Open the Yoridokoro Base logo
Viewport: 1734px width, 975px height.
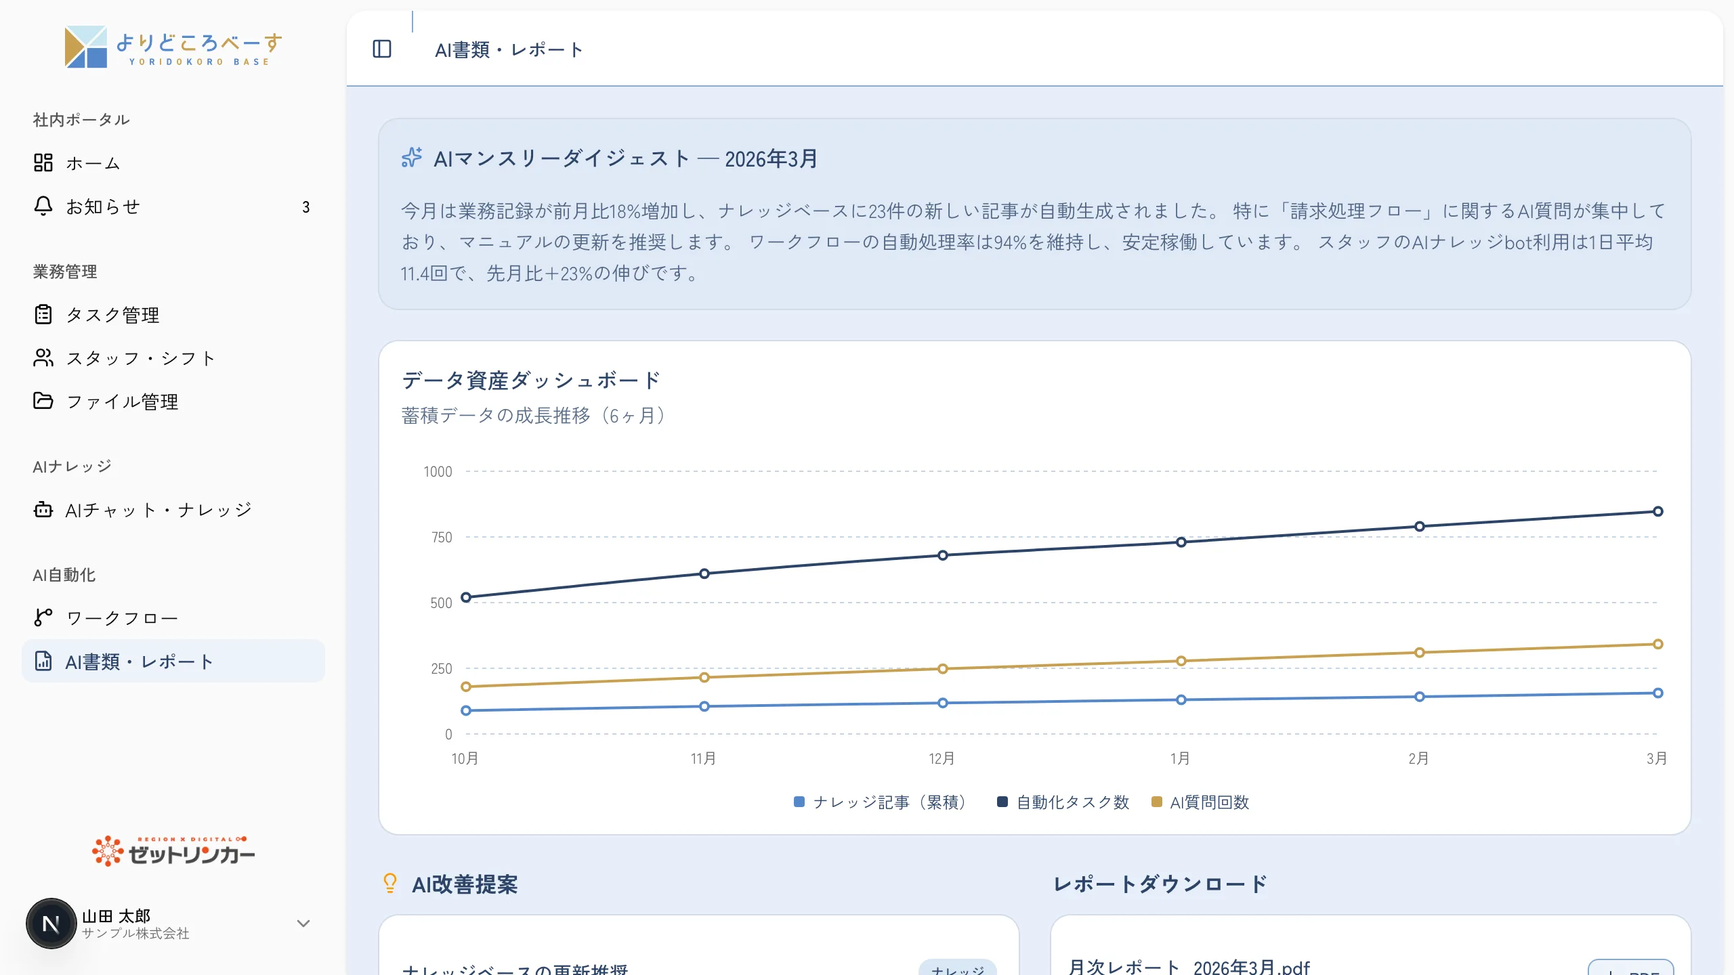click(173, 47)
